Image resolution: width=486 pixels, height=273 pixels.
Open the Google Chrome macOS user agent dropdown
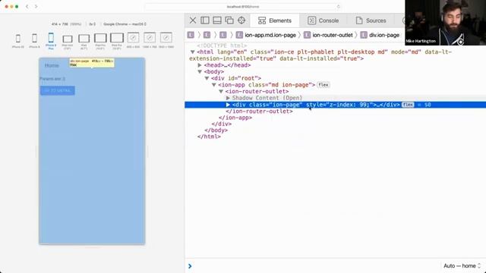pos(125,24)
